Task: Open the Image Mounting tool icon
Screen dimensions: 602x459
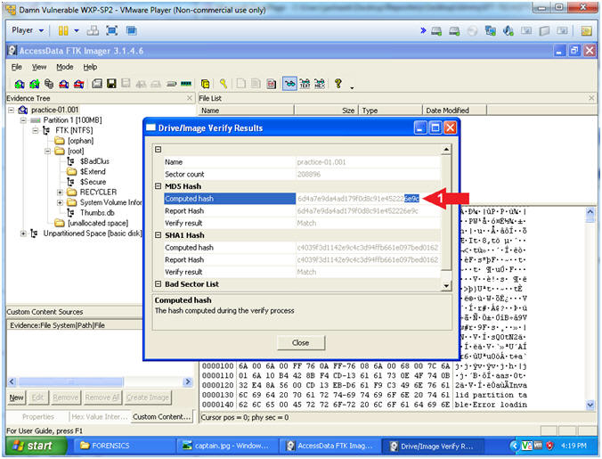Action: pyautogui.click(x=49, y=84)
